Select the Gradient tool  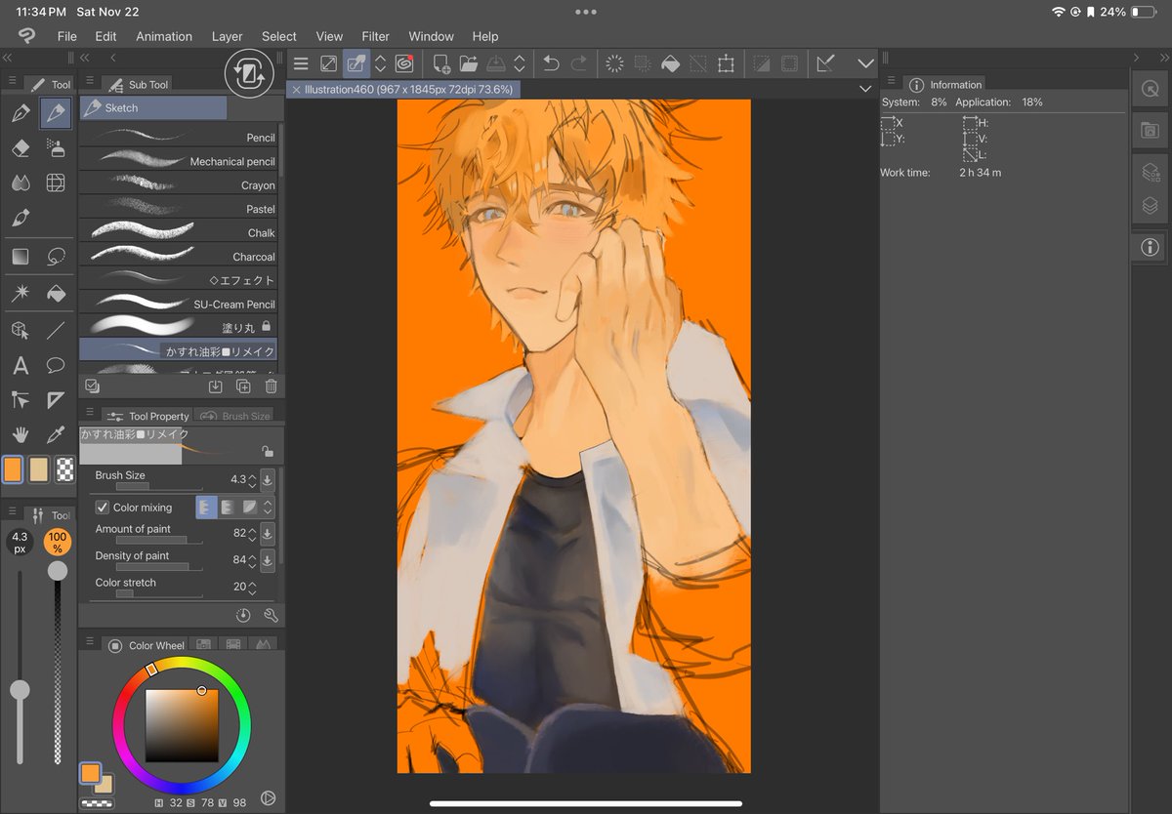21,257
